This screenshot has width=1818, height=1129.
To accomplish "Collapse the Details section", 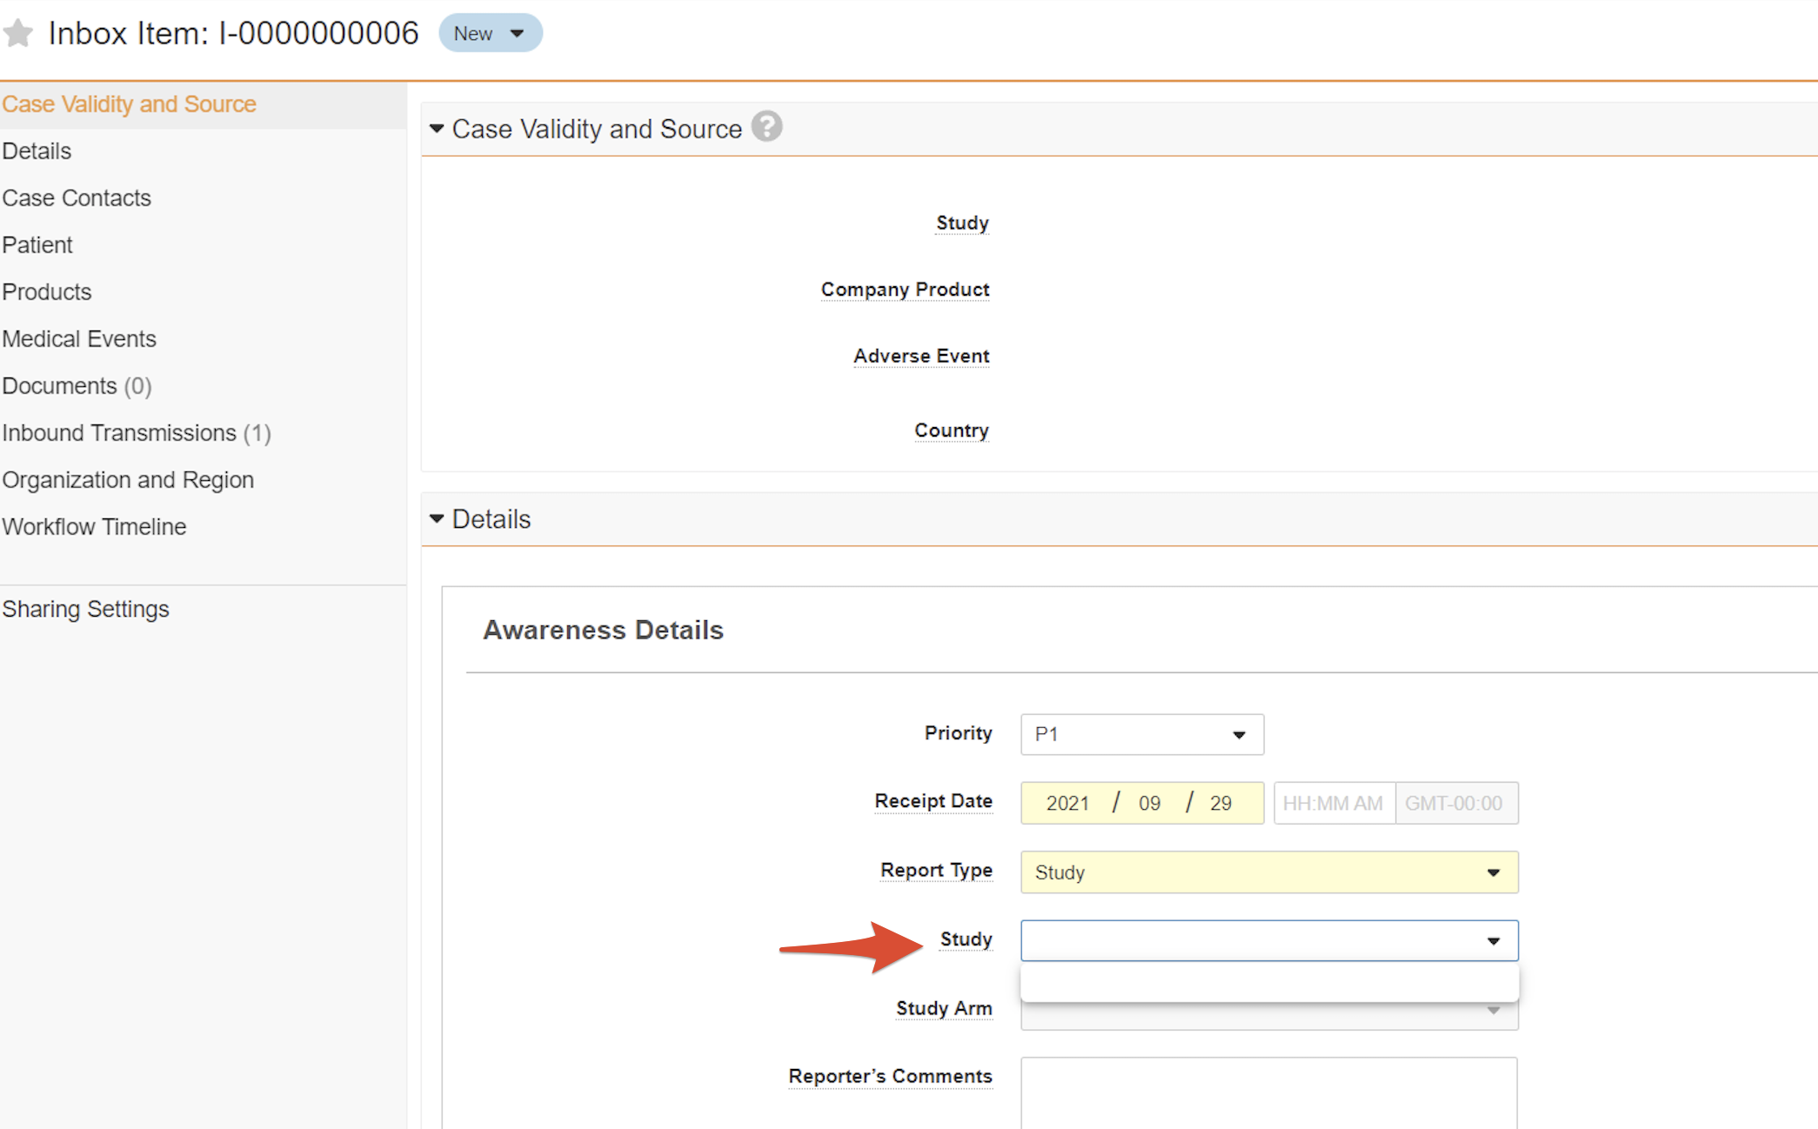I will [x=437, y=519].
